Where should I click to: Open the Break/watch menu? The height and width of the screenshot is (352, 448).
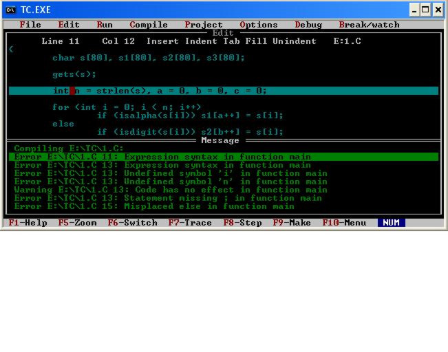[369, 25]
